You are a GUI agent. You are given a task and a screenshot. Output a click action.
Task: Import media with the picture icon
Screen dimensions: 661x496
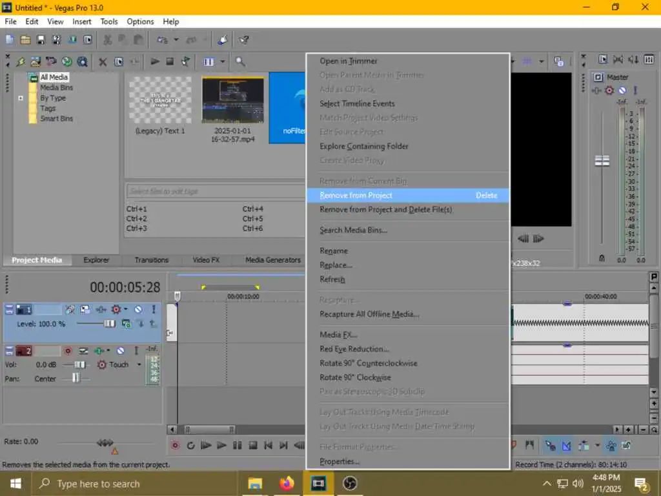[x=36, y=62]
